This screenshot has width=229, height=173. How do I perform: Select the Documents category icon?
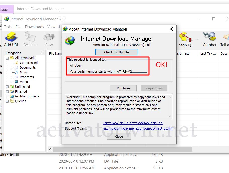(17, 68)
